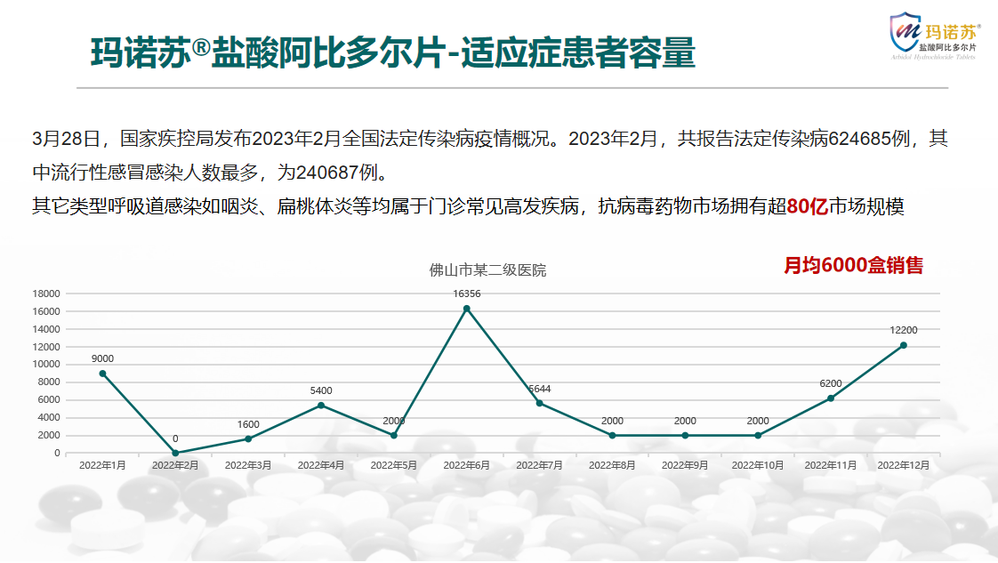Click the 1600 data point for 2022年3月
Image resolution: width=998 pixels, height=563 pixels.
248,438
